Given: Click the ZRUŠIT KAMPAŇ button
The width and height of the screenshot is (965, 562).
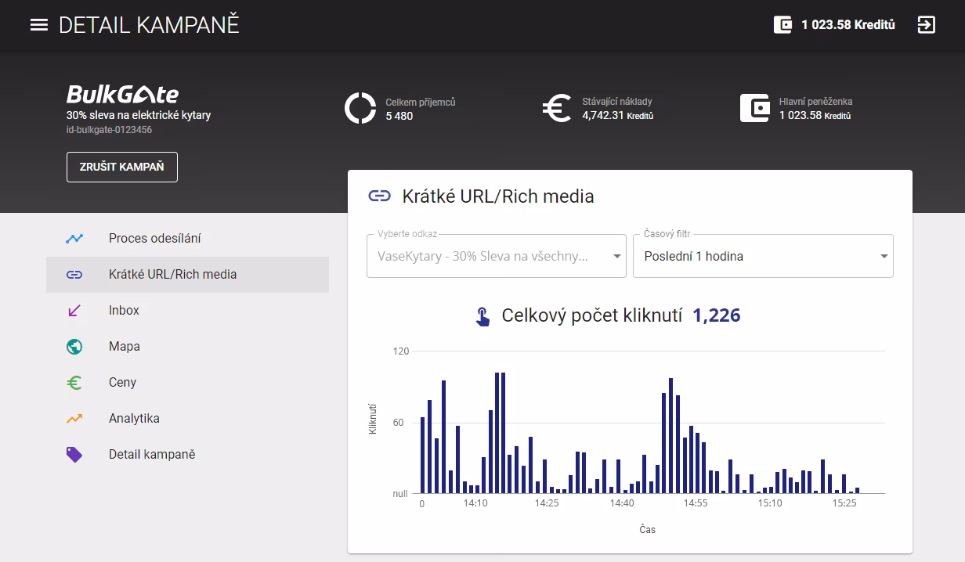Looking at the screenshot, I should point(122,167).
